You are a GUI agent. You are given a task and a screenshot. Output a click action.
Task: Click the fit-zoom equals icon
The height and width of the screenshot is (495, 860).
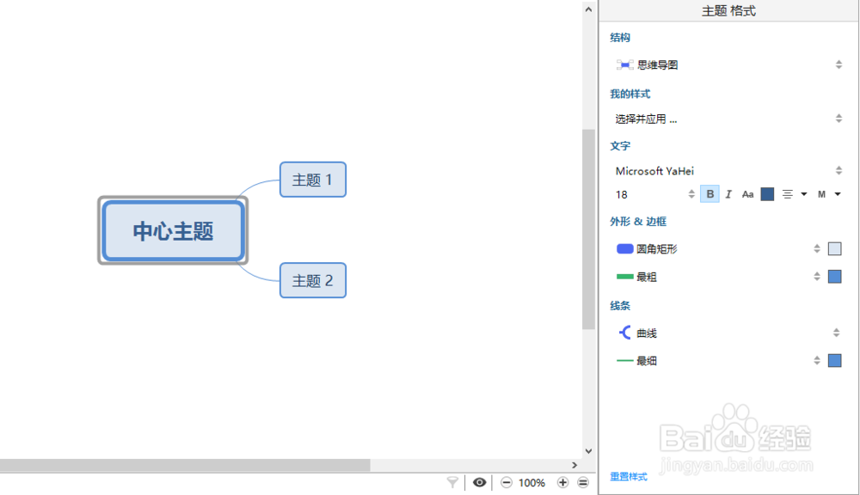coord(583,482)
